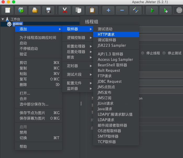The width and height of the screenshot is (183, 158).
Task: Click 启动 in context menu
Action: coord(38,43)
